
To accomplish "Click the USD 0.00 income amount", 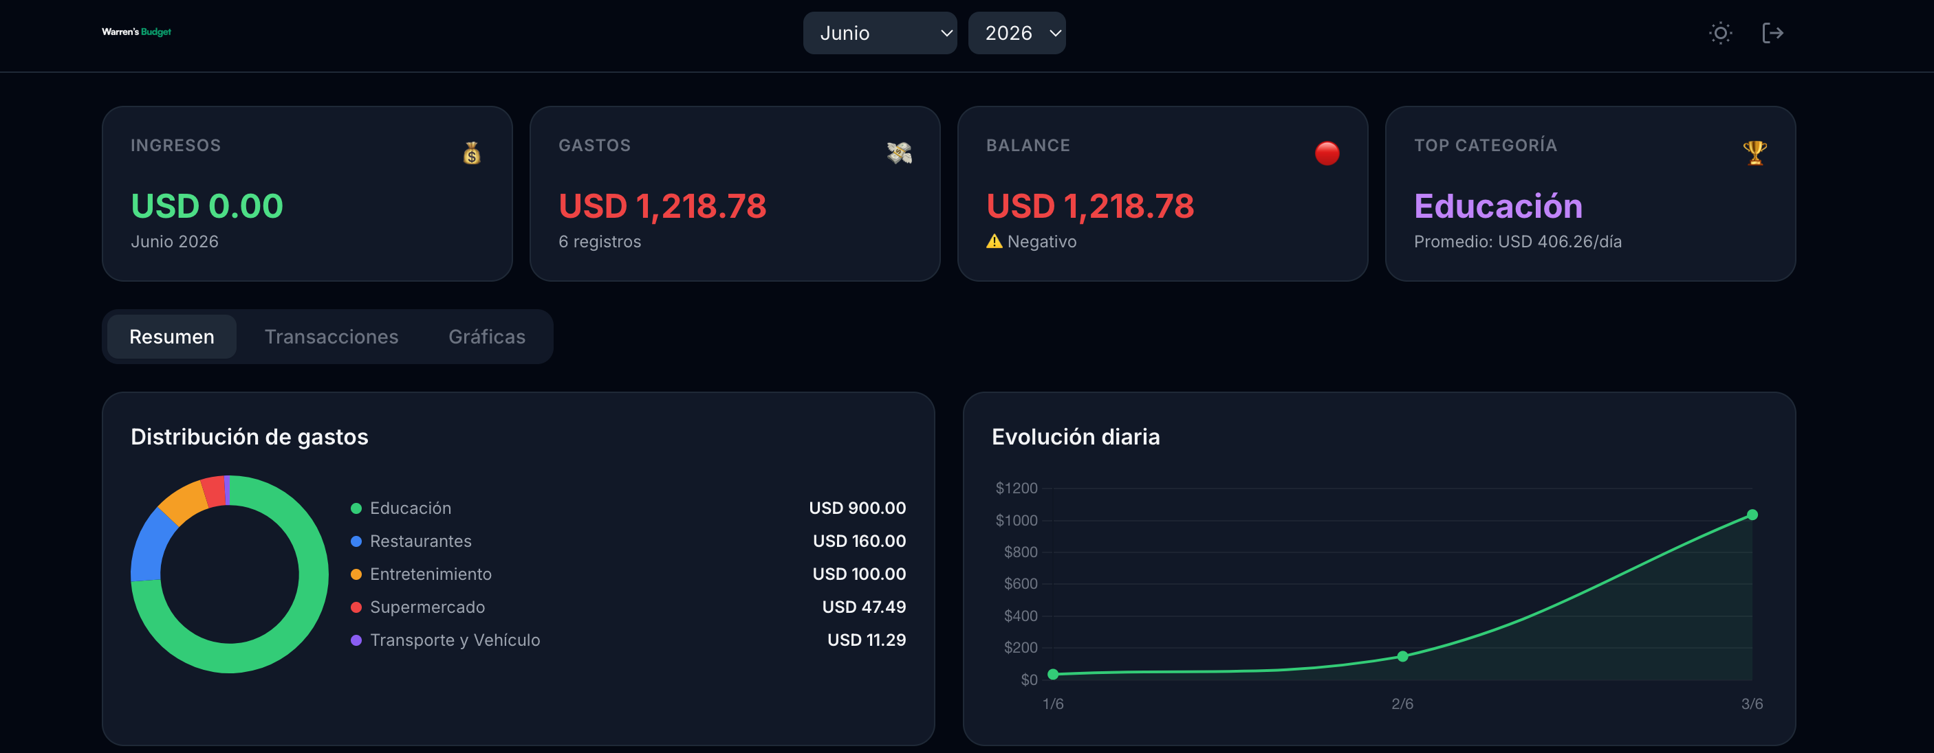I will point(207,206).
